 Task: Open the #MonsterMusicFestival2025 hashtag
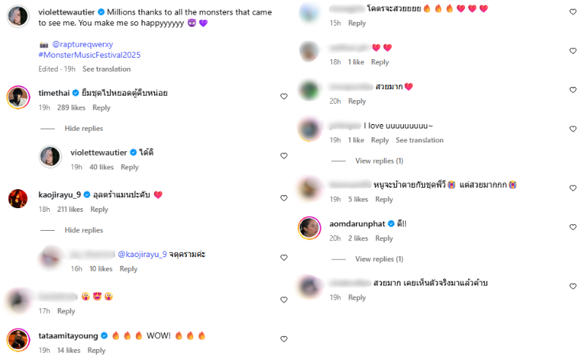(89, 56)
